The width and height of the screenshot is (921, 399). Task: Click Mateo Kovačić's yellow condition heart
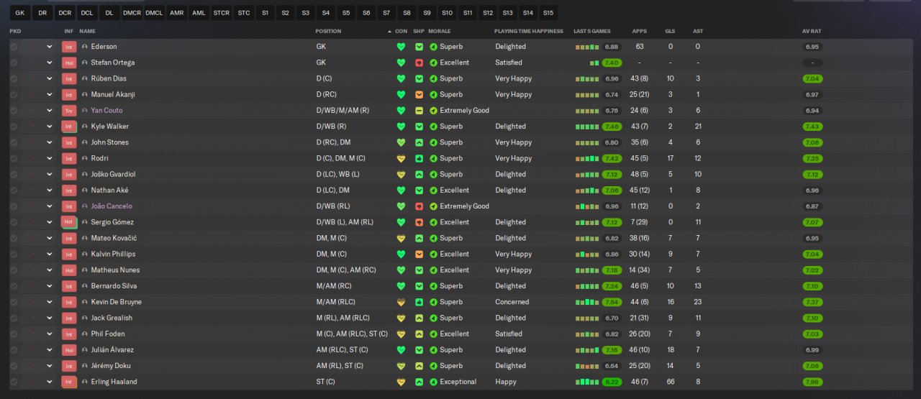pos(401,238)
